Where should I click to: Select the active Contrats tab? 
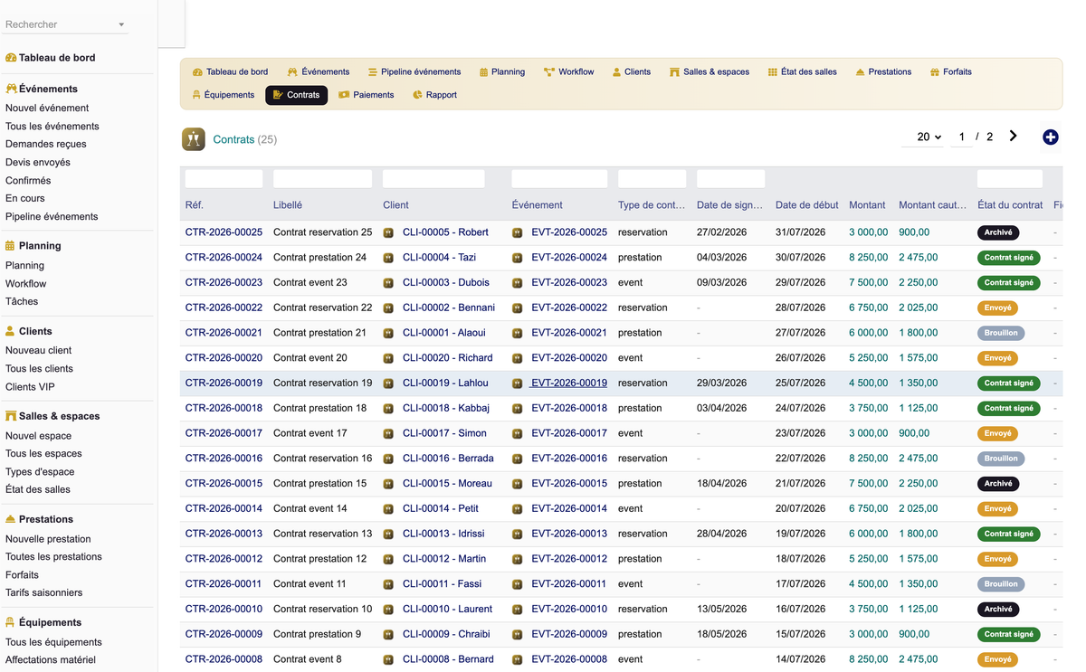tap(296, 95)
